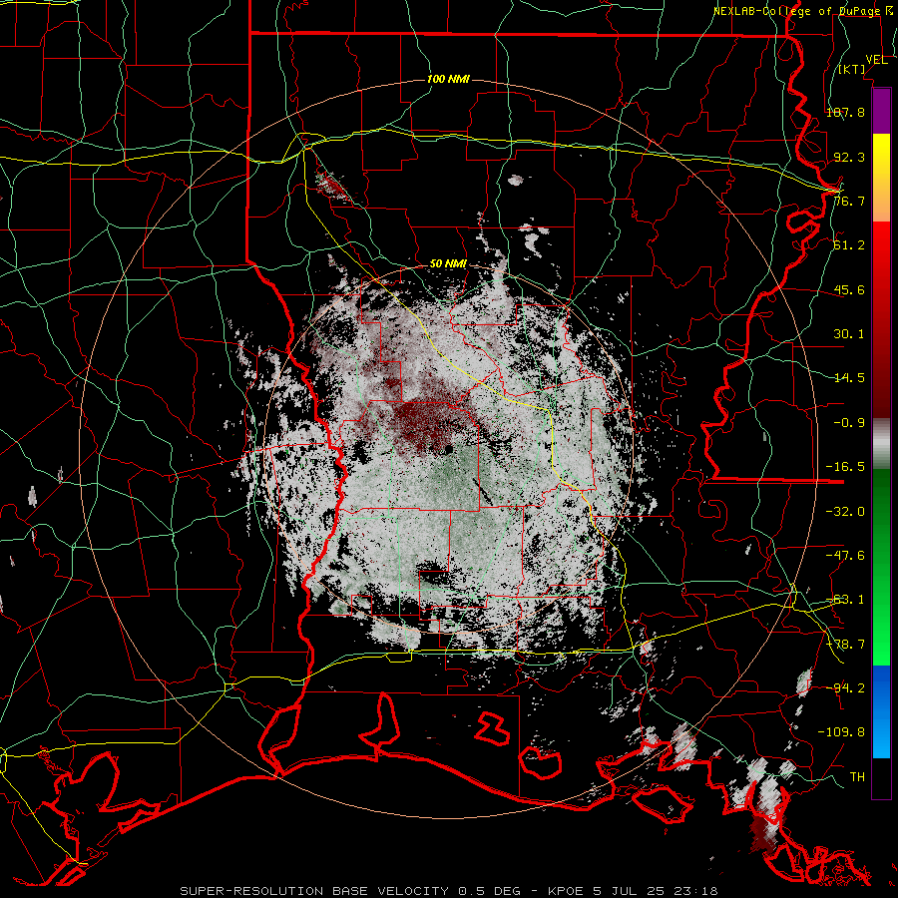Click the -16.5 velocity legend value
The height and width of the screenshot is (898, 898).
coord(845,467)
